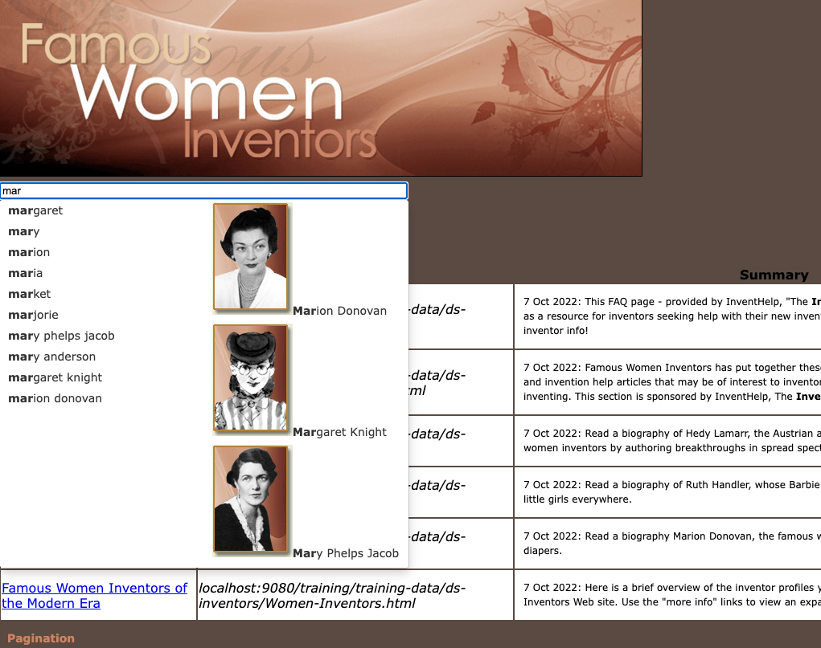821x648 pixels.
Task: Open the Mary Phelps Jacob result name label
Action: point(346,553)
